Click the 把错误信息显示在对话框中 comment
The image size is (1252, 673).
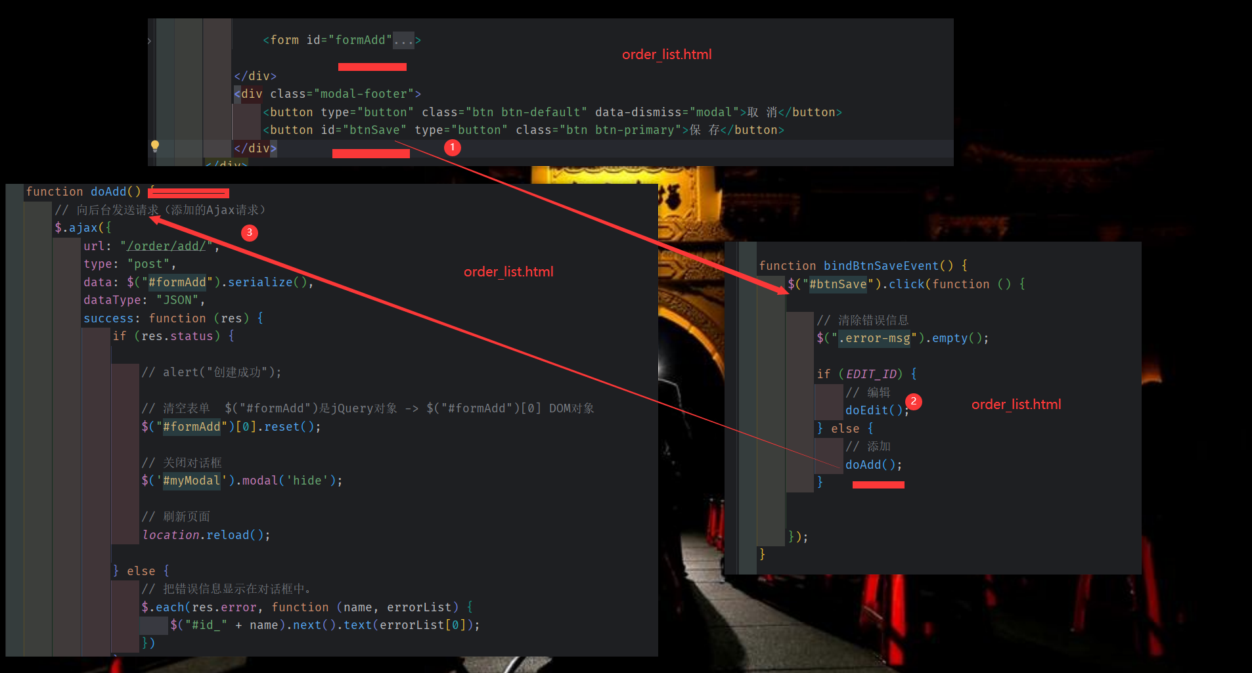227,589
